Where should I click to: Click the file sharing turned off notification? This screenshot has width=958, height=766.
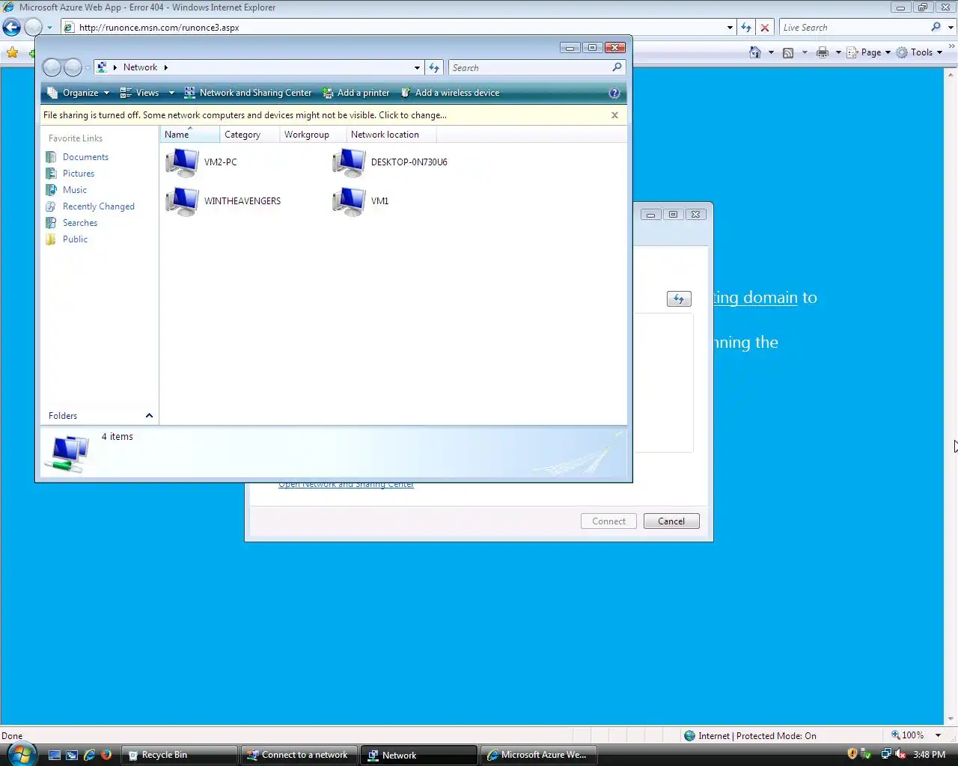(x=245, y=115)
